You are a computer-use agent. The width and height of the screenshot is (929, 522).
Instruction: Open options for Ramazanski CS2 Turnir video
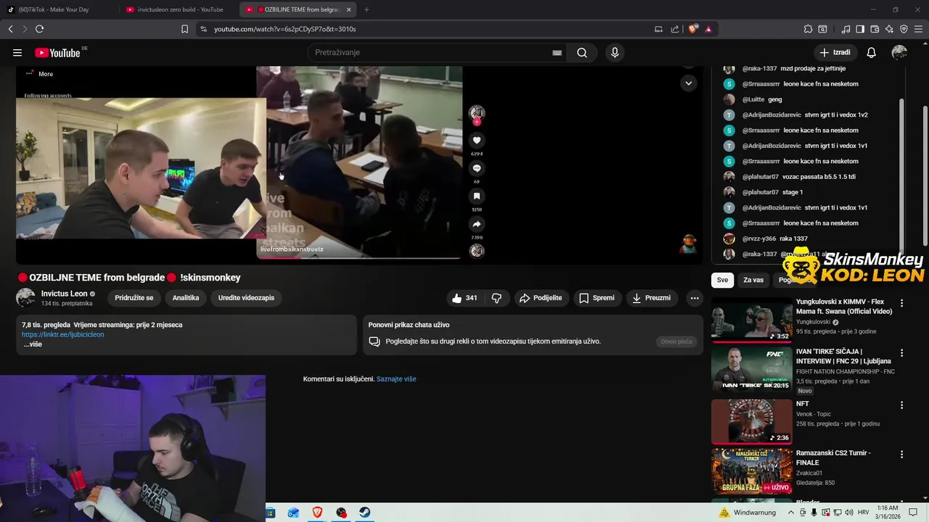point(902,455)
